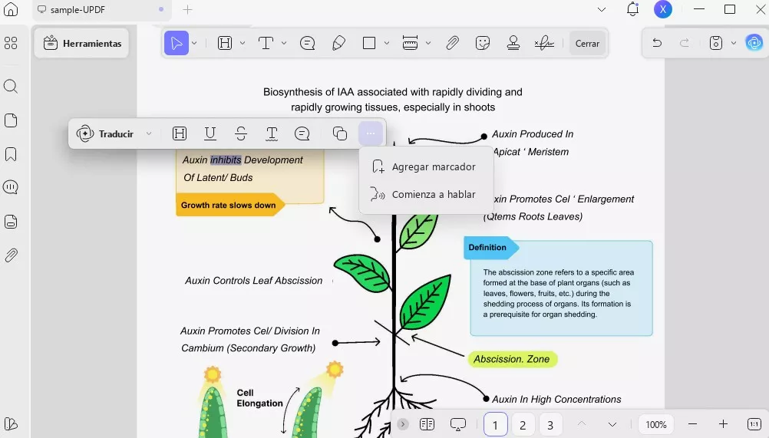Open the thumbnails grid panel in sidebar
This screenshot has width=769, height=438.
(x=11, y=43)
